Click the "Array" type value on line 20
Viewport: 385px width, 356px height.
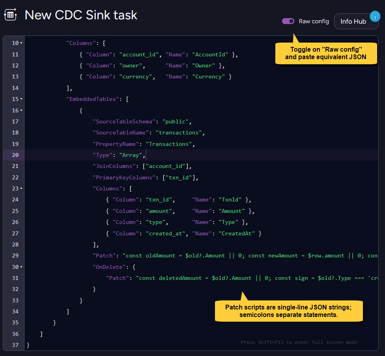click(x=131, y=155)
